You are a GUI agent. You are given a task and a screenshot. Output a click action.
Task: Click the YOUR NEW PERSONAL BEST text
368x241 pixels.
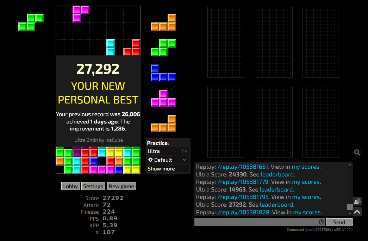(x=98, y=93)
